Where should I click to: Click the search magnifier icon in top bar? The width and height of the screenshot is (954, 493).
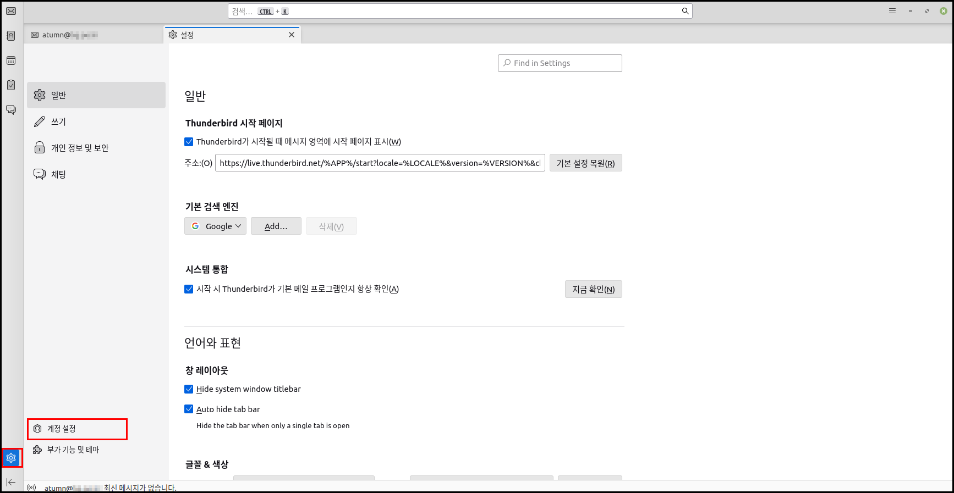click(x=685, y=11)
